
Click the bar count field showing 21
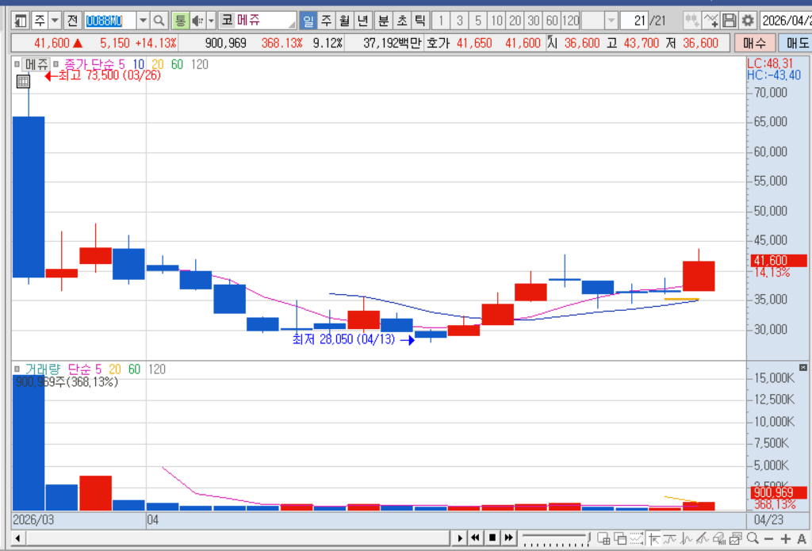point(633,21)
